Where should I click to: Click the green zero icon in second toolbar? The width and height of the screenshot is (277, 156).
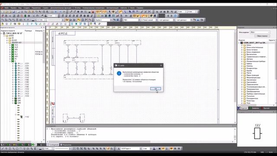click(x=25, y=16)
